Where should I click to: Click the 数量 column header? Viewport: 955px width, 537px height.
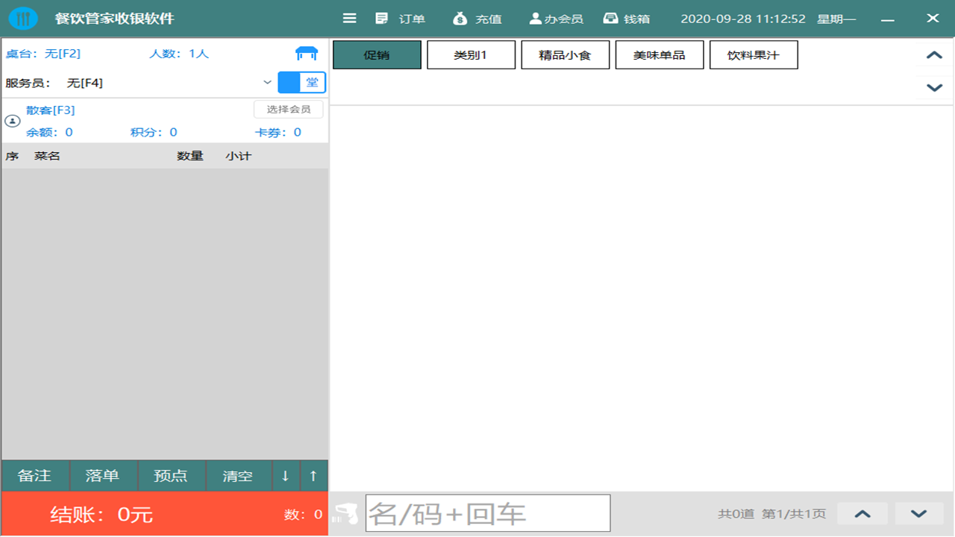[190, 156]
